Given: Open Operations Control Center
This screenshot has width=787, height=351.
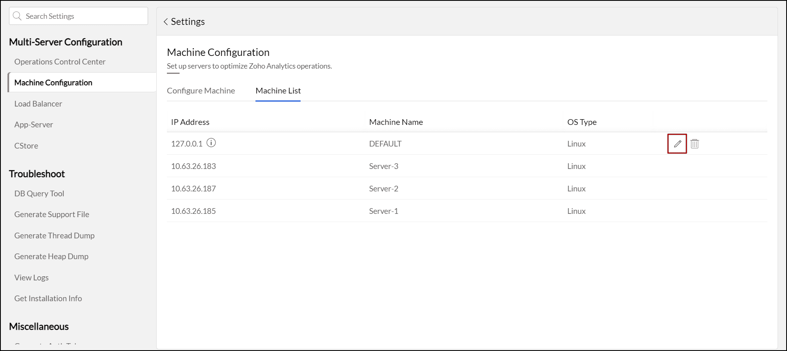Looking at the screenshot, I should pos(60,62).
